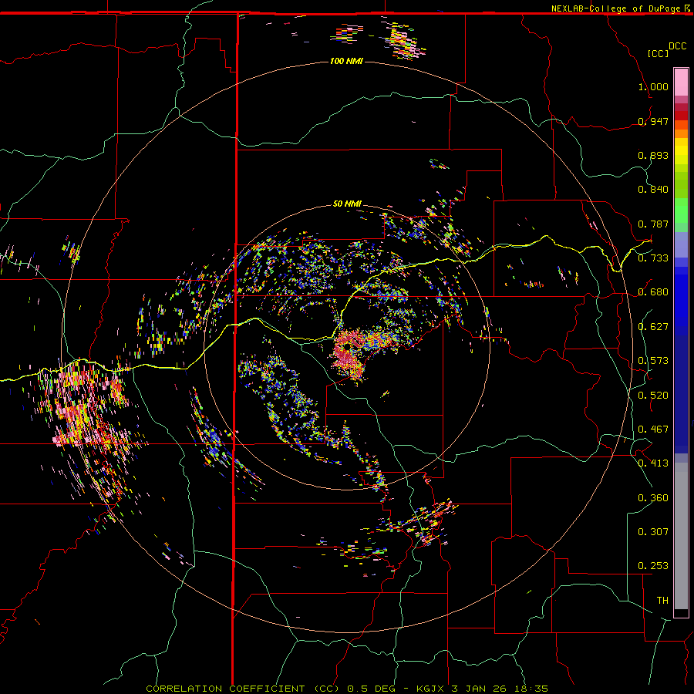
Task: Click the 1.000 value on the color scale
Action: click(653, 86)
